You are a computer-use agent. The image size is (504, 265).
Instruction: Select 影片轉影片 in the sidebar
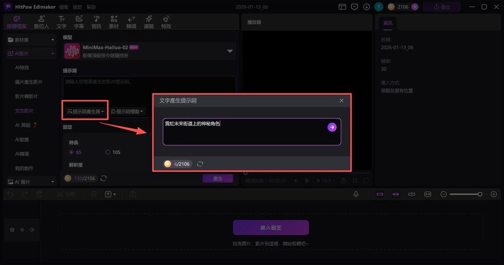pos(27,96)
